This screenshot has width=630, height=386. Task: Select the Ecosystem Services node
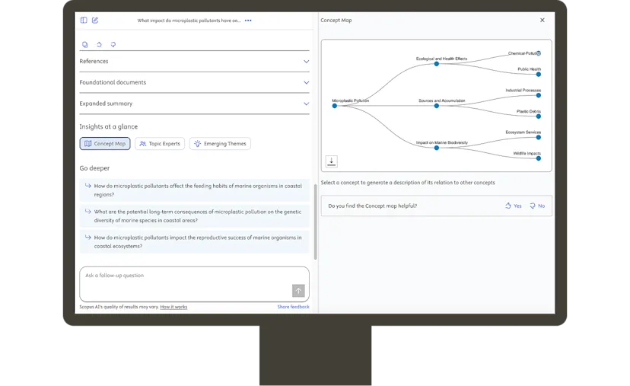click(539, 138)
